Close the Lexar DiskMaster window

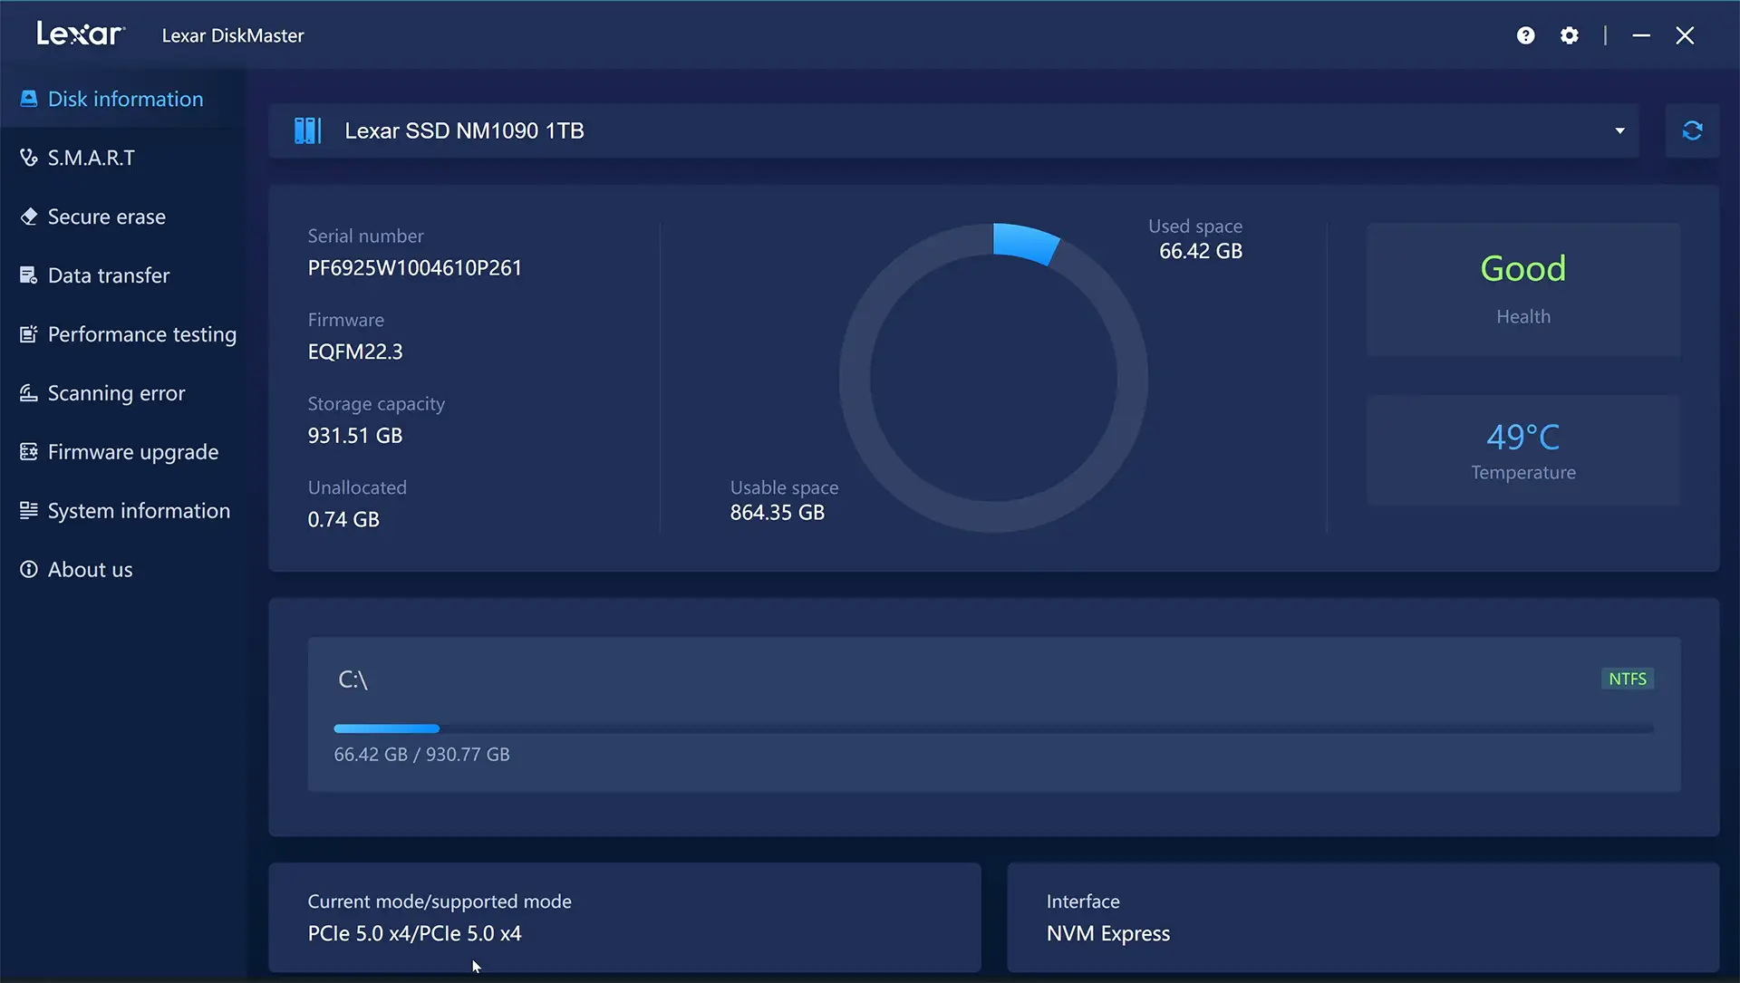[x=1685, y=35]
